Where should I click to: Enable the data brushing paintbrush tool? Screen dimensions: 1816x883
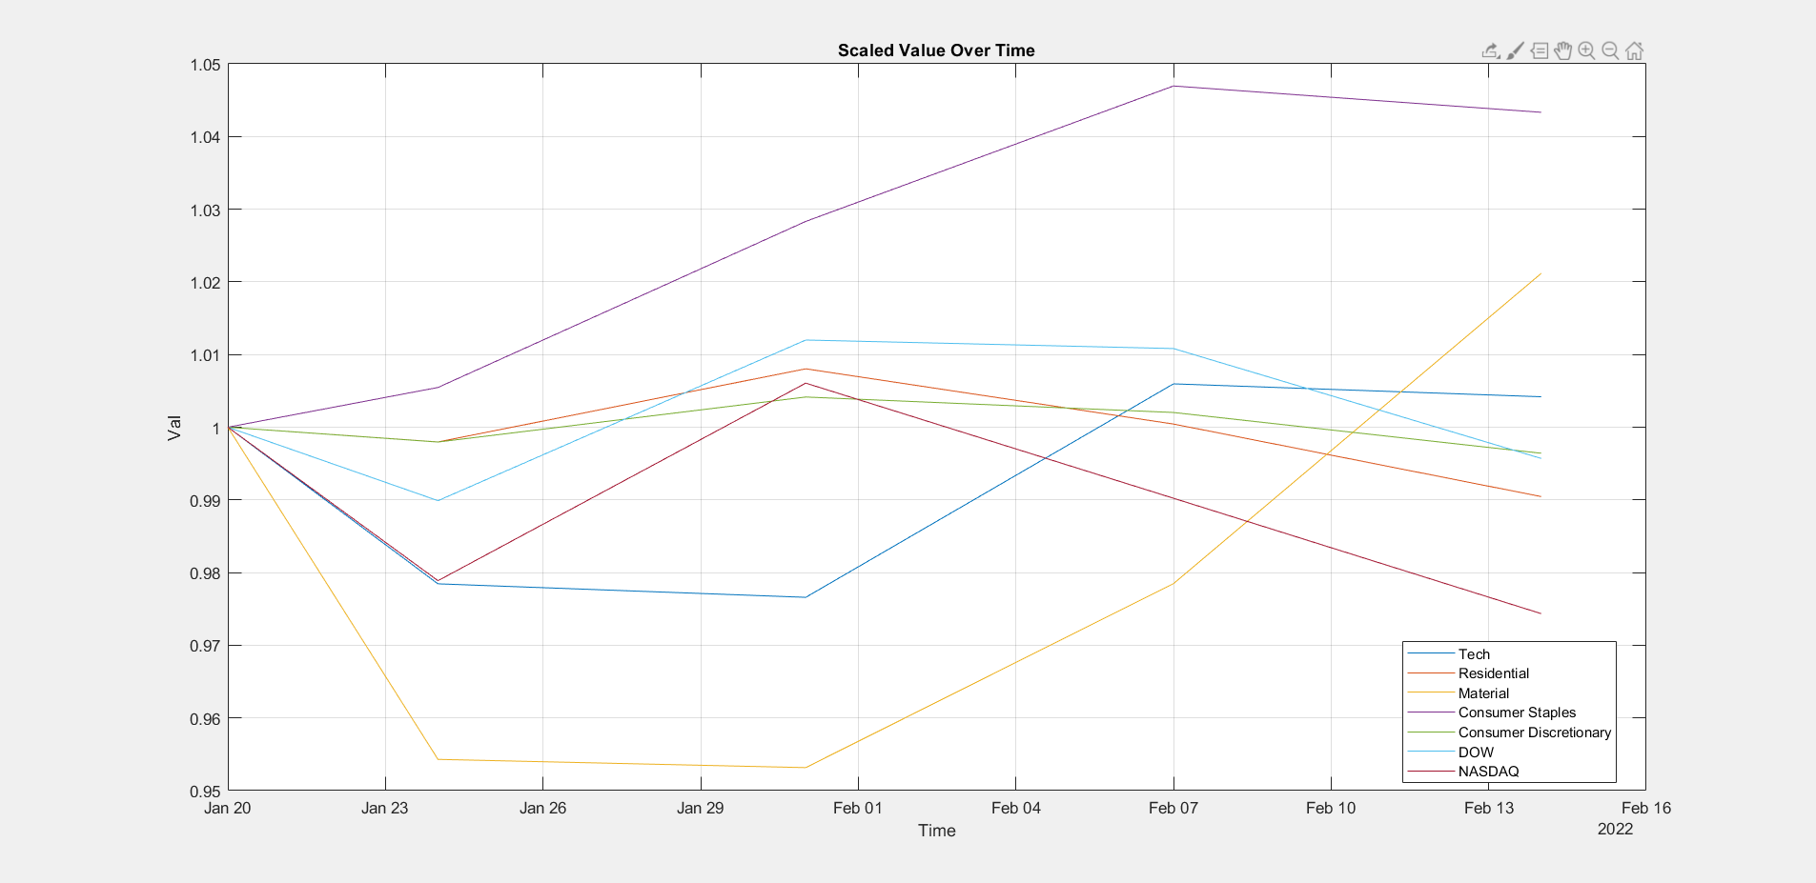point(1515,50)
